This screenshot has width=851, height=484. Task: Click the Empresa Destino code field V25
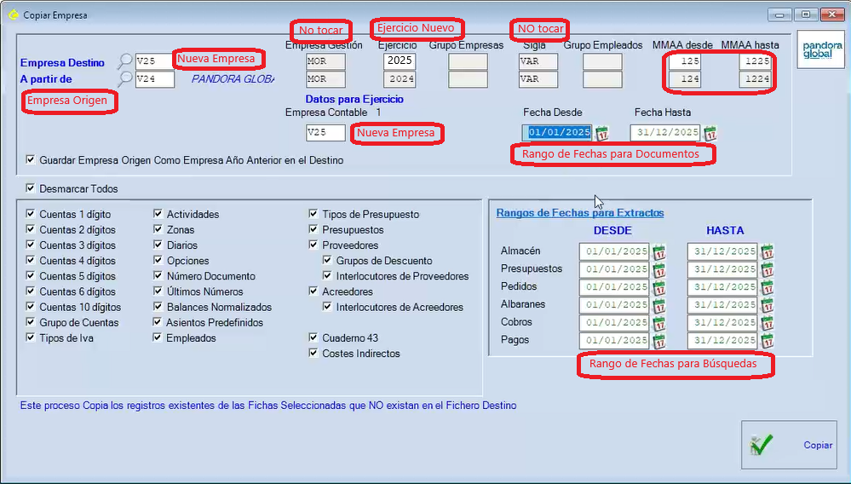pos(154,61)
